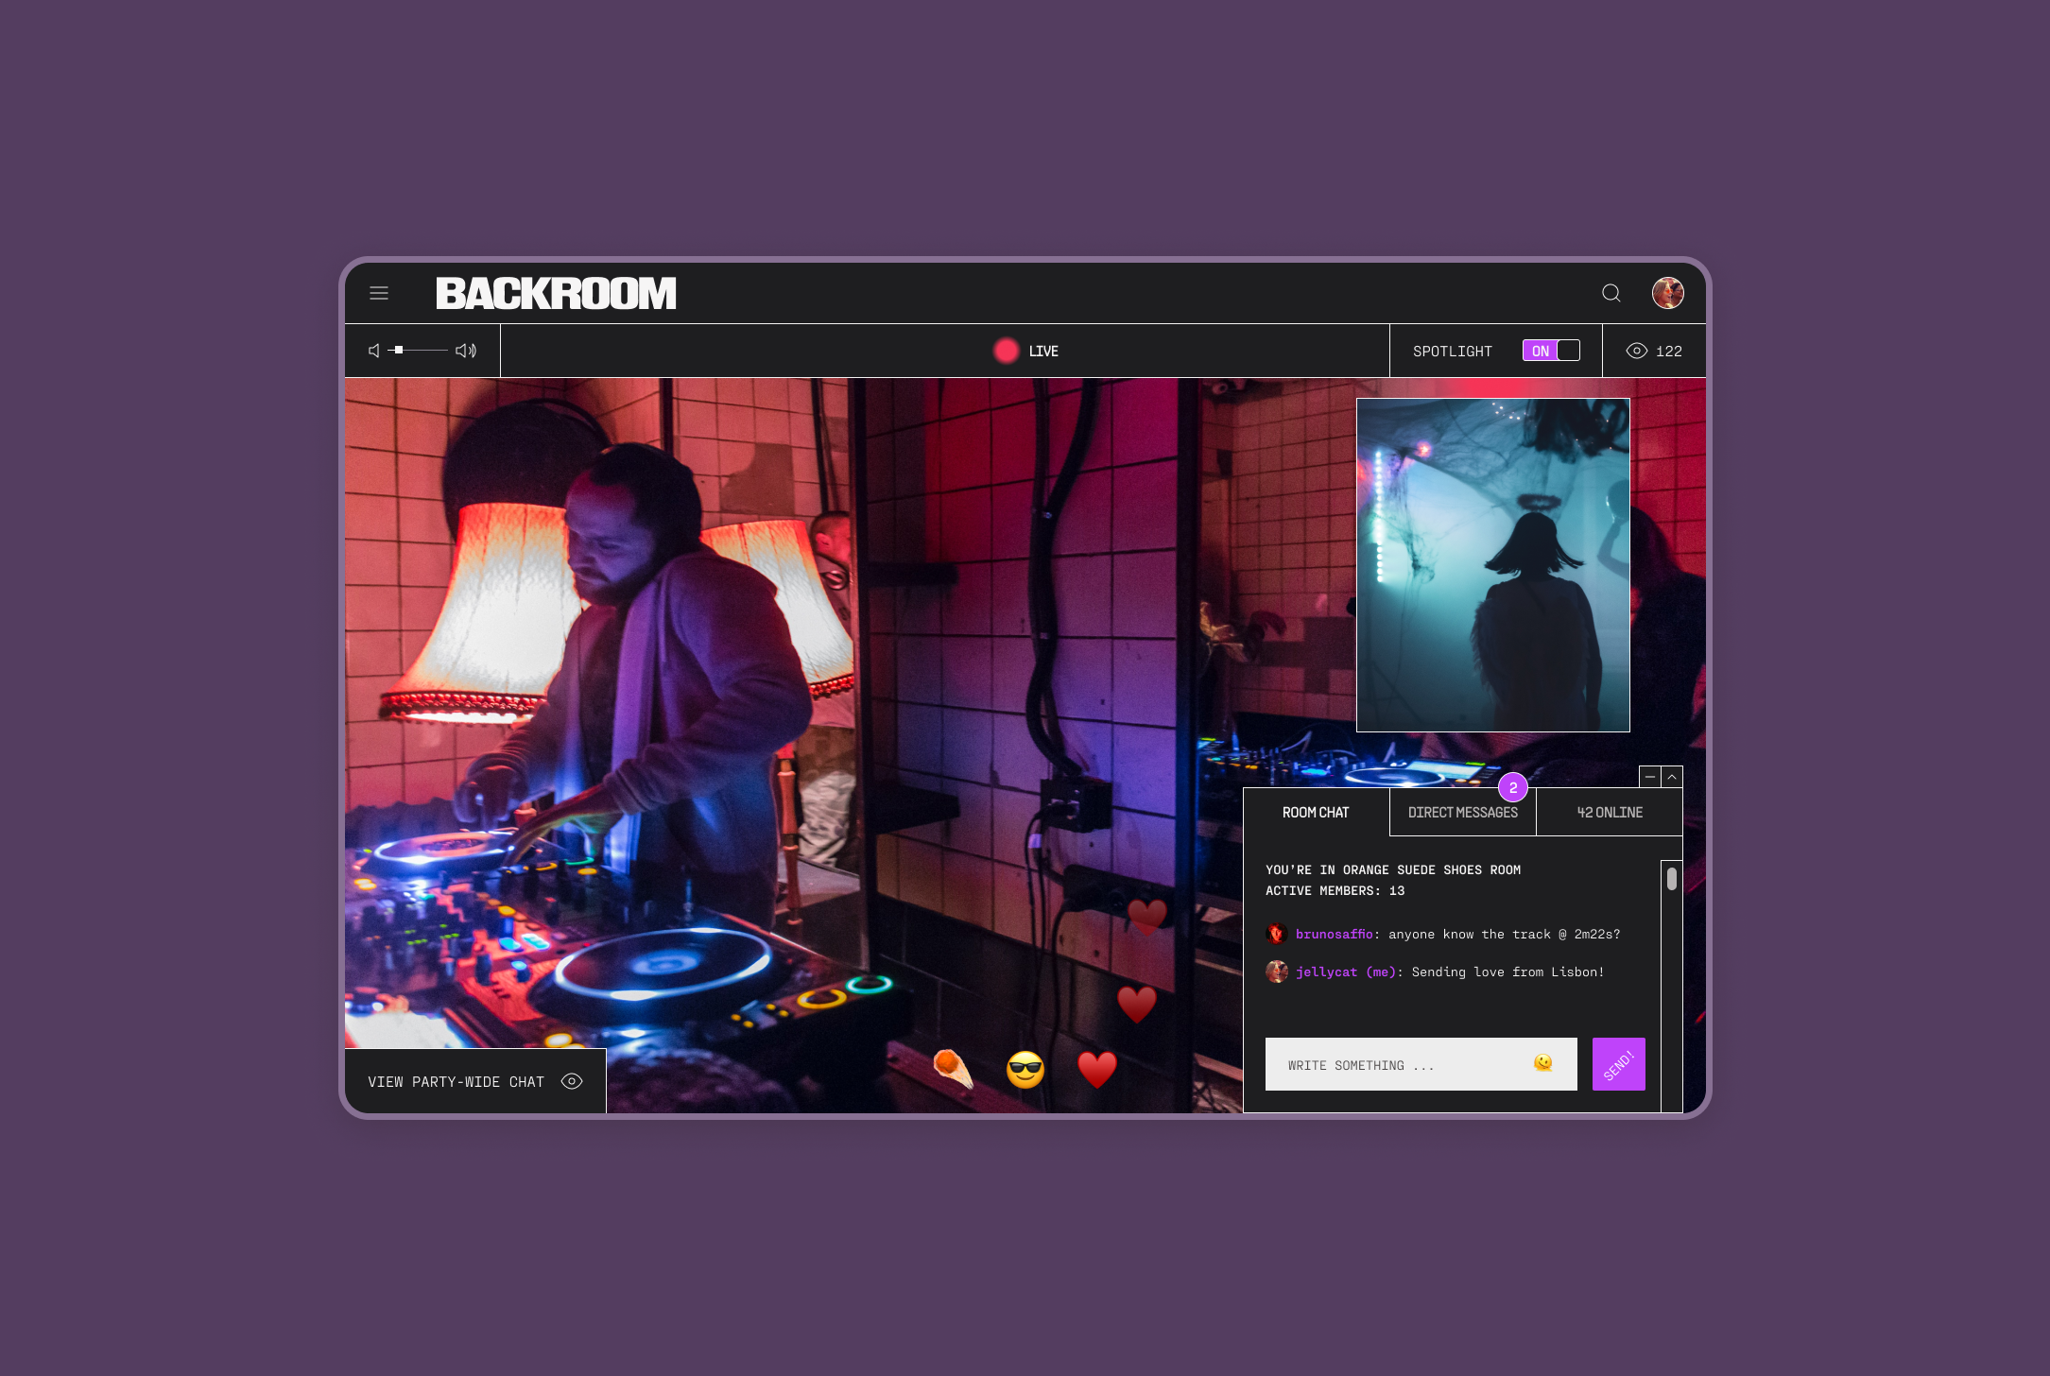Send the red heart reaction

point(1097,1070)
